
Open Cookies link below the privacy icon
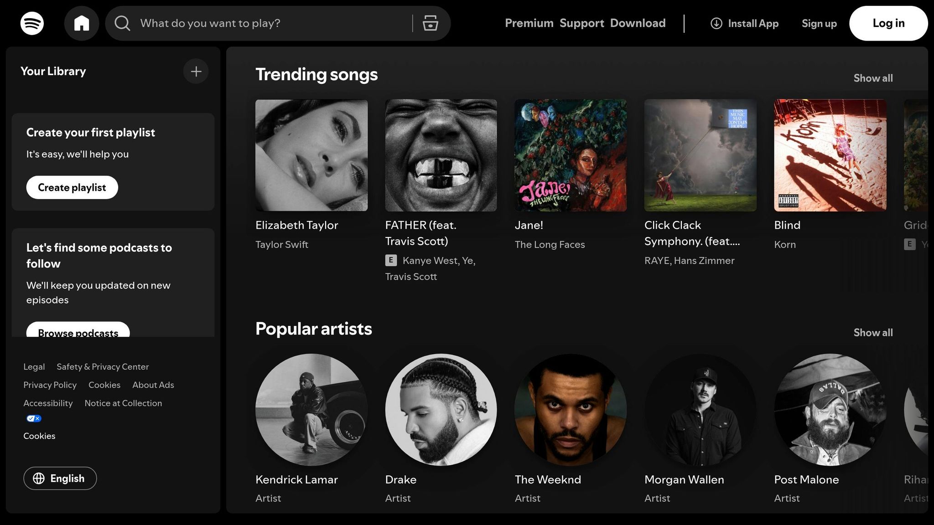click(x=39, y=436)
